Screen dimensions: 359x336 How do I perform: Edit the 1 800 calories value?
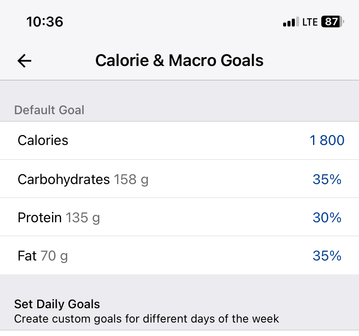[327, 140]
